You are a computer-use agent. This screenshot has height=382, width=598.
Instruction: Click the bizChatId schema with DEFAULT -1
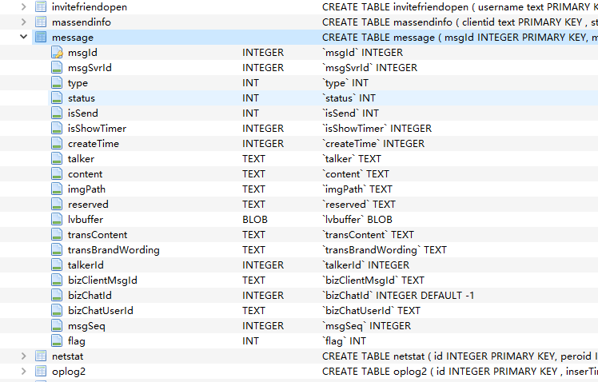pos(397,296)
